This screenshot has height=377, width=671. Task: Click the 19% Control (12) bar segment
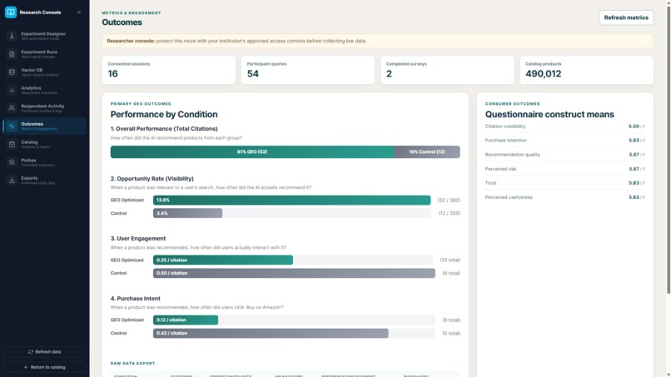[x=427, y=152]
